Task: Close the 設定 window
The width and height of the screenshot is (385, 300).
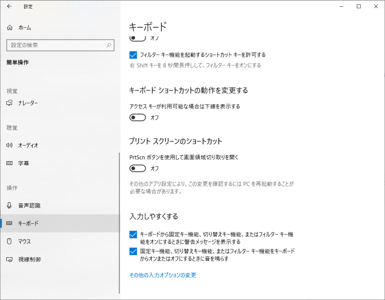Action: click(376, 6)
